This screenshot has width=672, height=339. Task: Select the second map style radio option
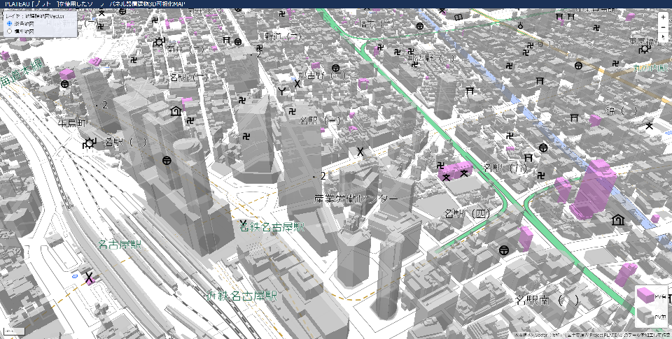point(9,31)
